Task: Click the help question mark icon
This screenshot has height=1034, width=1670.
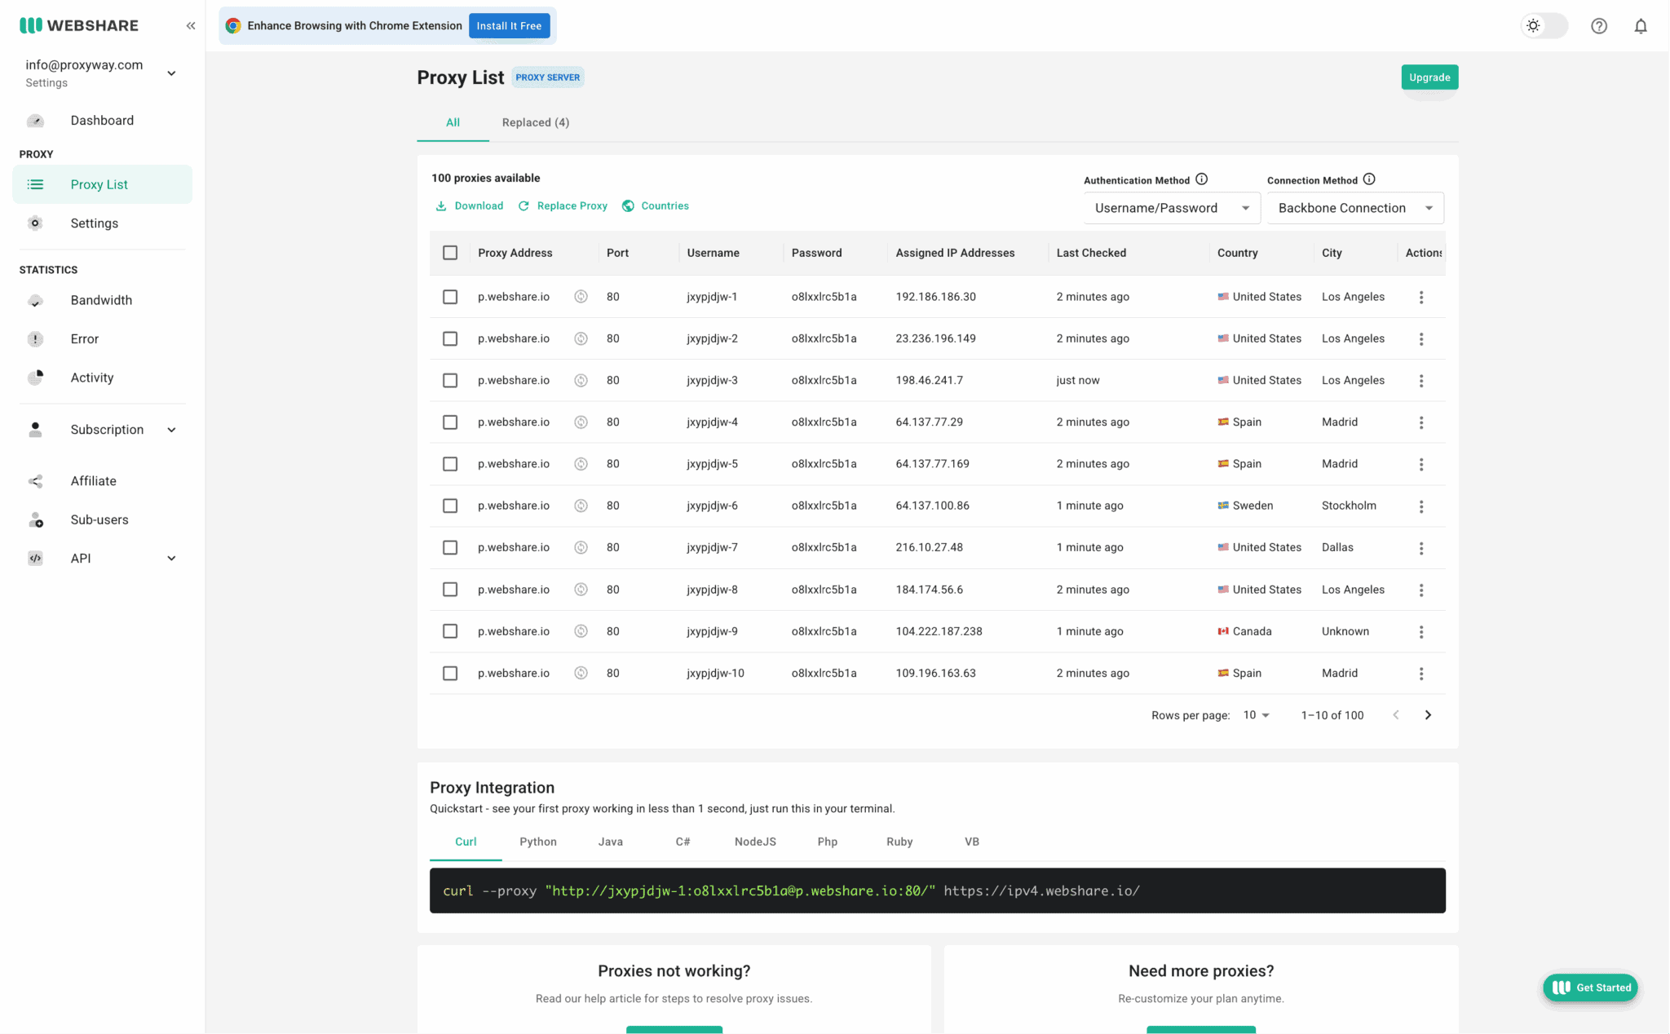Action: [1599, 25]
